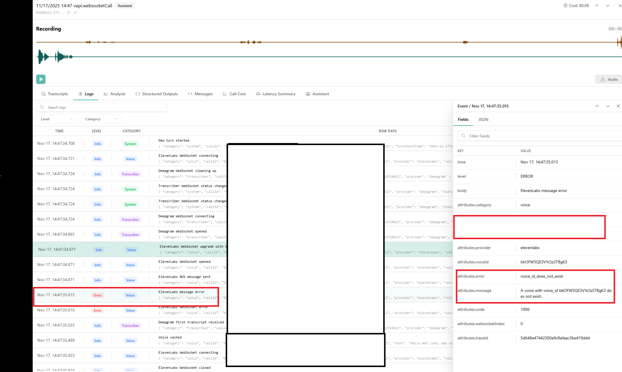Screen dimensions: 622x372
Task: Open the Transcripts tab
Action: [55, 94]
